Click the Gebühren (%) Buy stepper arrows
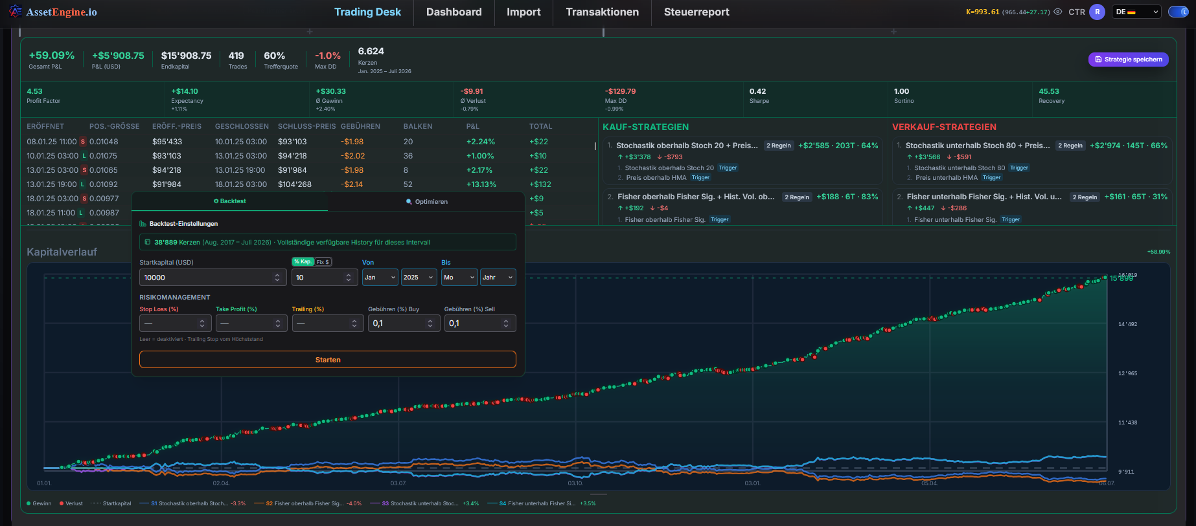The image size is (1196, 526). pyautogui.click(x=430, y=323)
